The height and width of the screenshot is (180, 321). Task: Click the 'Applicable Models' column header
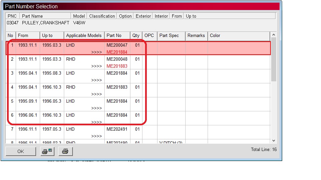84,36
